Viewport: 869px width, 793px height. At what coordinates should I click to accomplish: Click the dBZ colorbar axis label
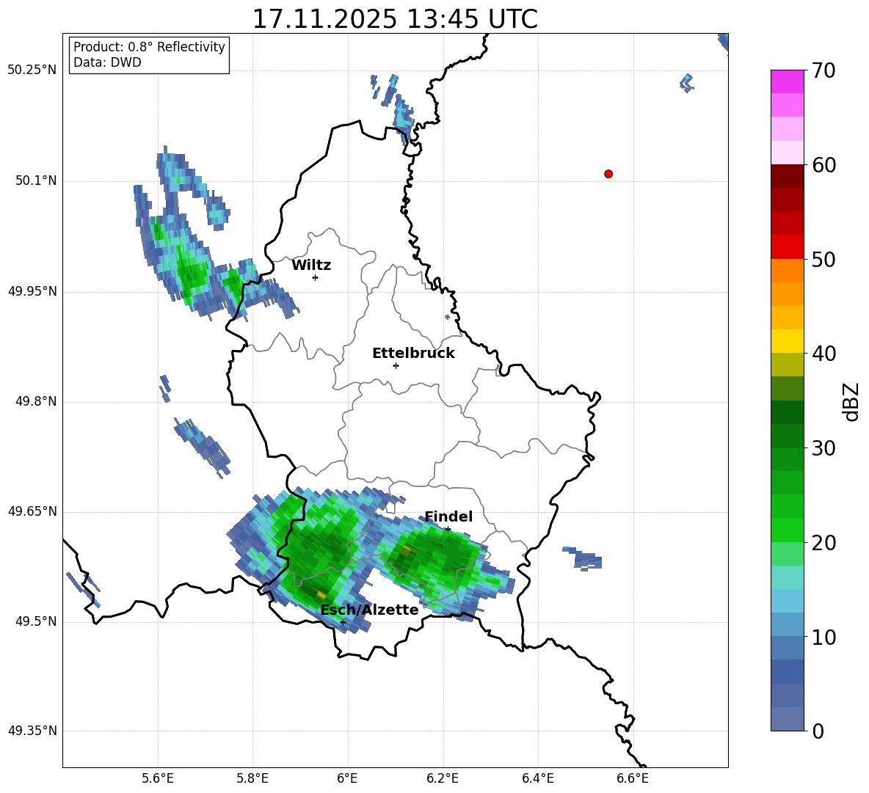[852, 401]
